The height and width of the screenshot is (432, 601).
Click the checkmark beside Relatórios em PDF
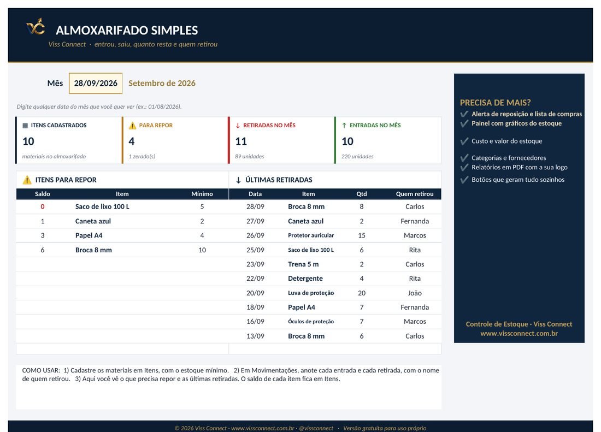(464, 167)
